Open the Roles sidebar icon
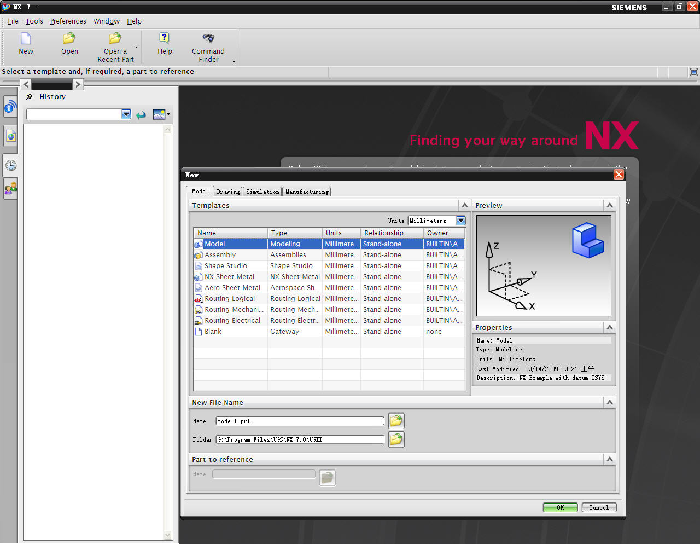Image resolution: width=700 pixels, height=544 pixels. pos(10,189)
